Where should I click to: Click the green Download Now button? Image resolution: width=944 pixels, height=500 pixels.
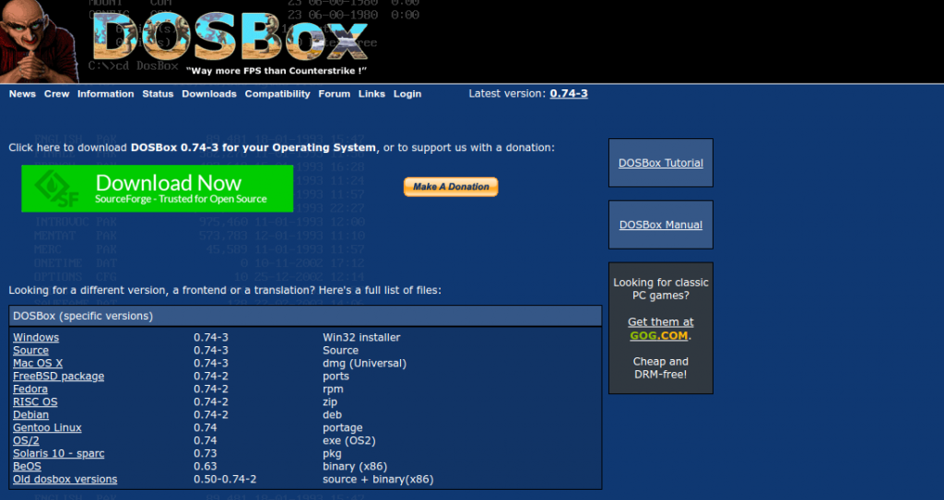click(157, 189)
